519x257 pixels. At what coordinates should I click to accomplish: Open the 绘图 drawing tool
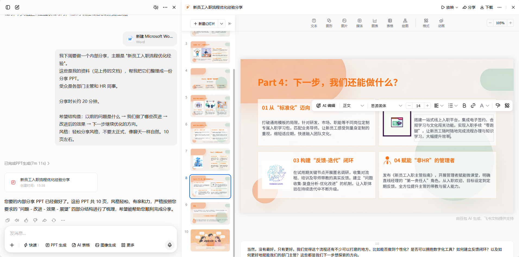(405, 23)
